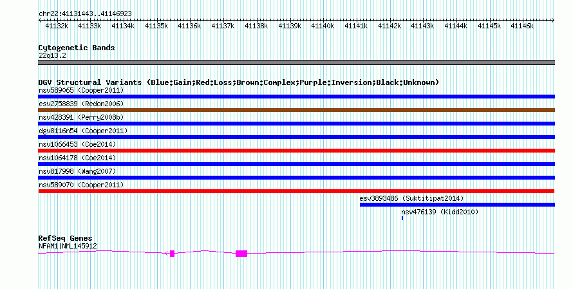Open variant label esv3893486 (Suktitipat2014)
The image size is (573, 289).
[411, 198]
